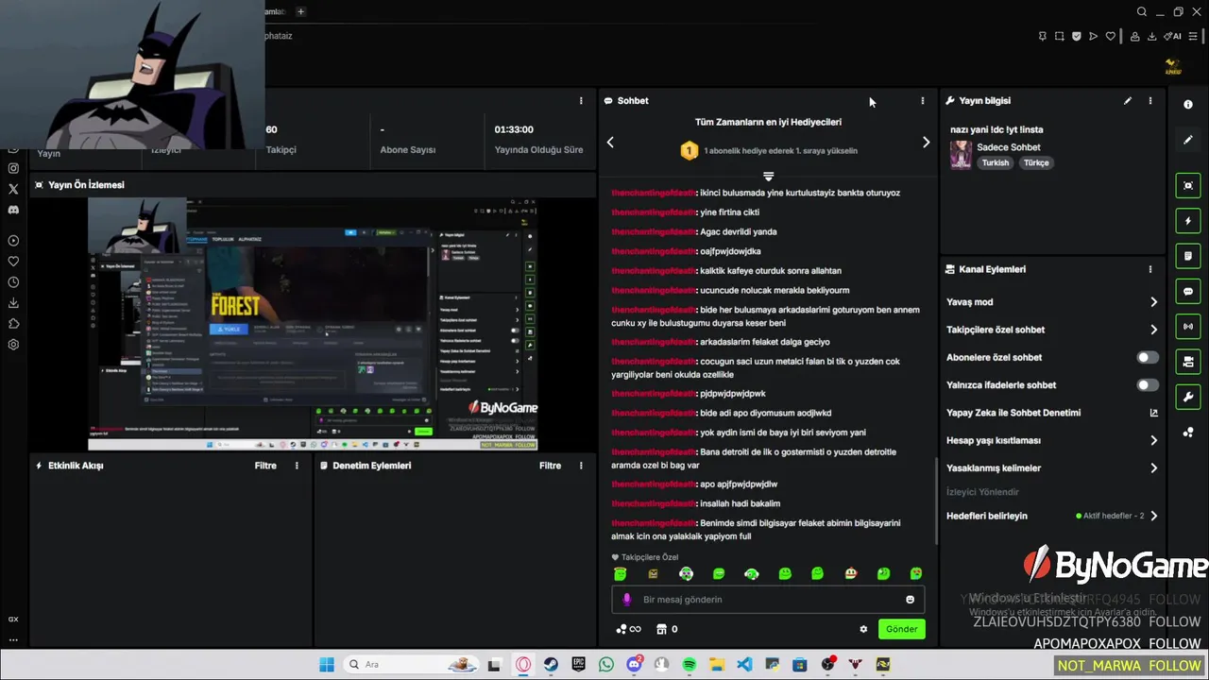Click the info circle icon in right rail
The image size is (1209, 680).
click(1188, 105)
